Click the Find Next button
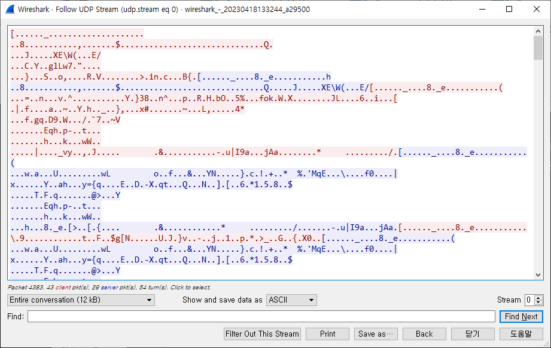The height and width of the screenshot is (348, 551). [521, 316]
